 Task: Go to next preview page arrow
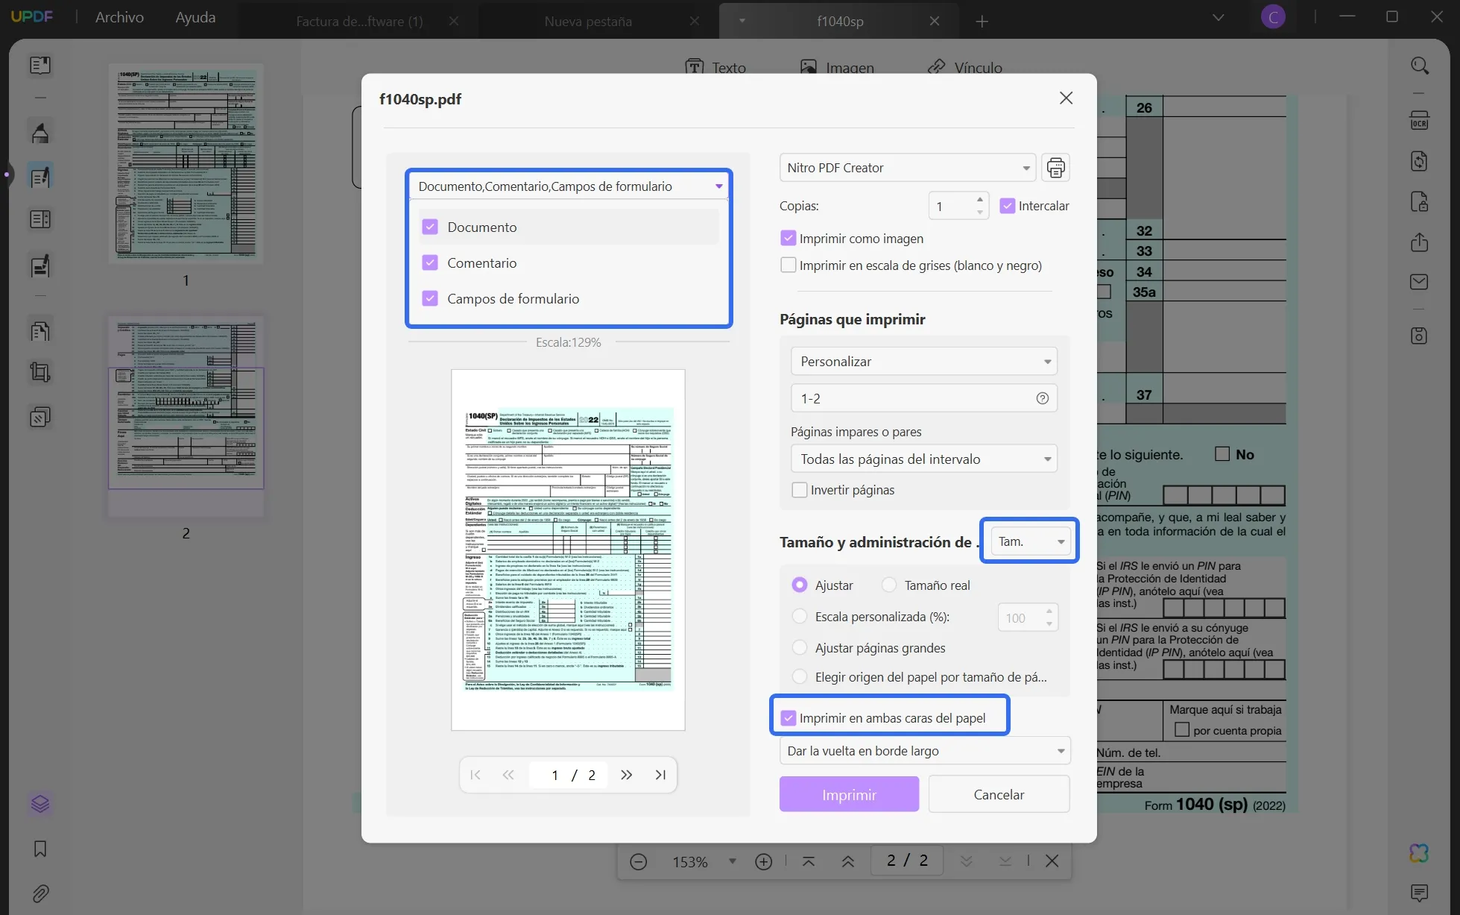tap(627, 775)
